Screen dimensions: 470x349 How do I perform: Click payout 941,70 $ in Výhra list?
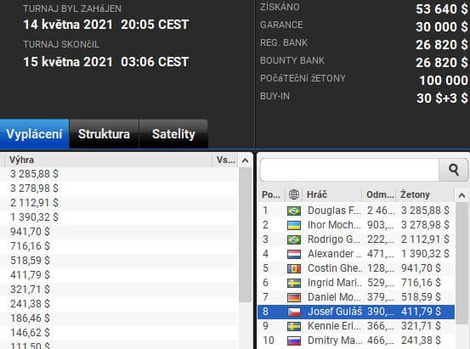[x=30, y=232]
